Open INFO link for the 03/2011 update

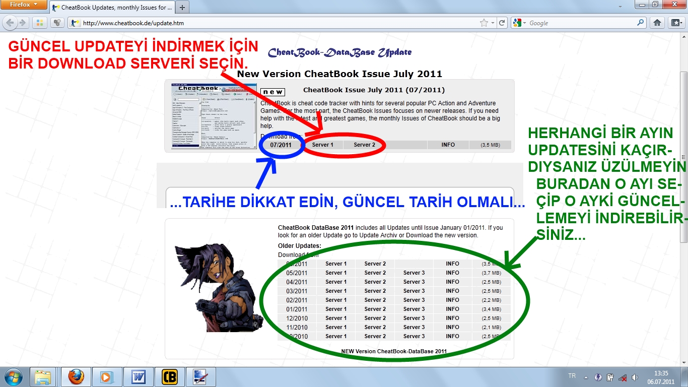452,291
